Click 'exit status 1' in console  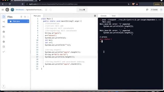point(106,39)
